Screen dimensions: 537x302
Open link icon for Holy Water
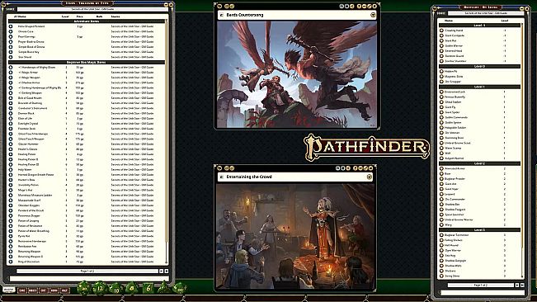[x=11, y=169]
